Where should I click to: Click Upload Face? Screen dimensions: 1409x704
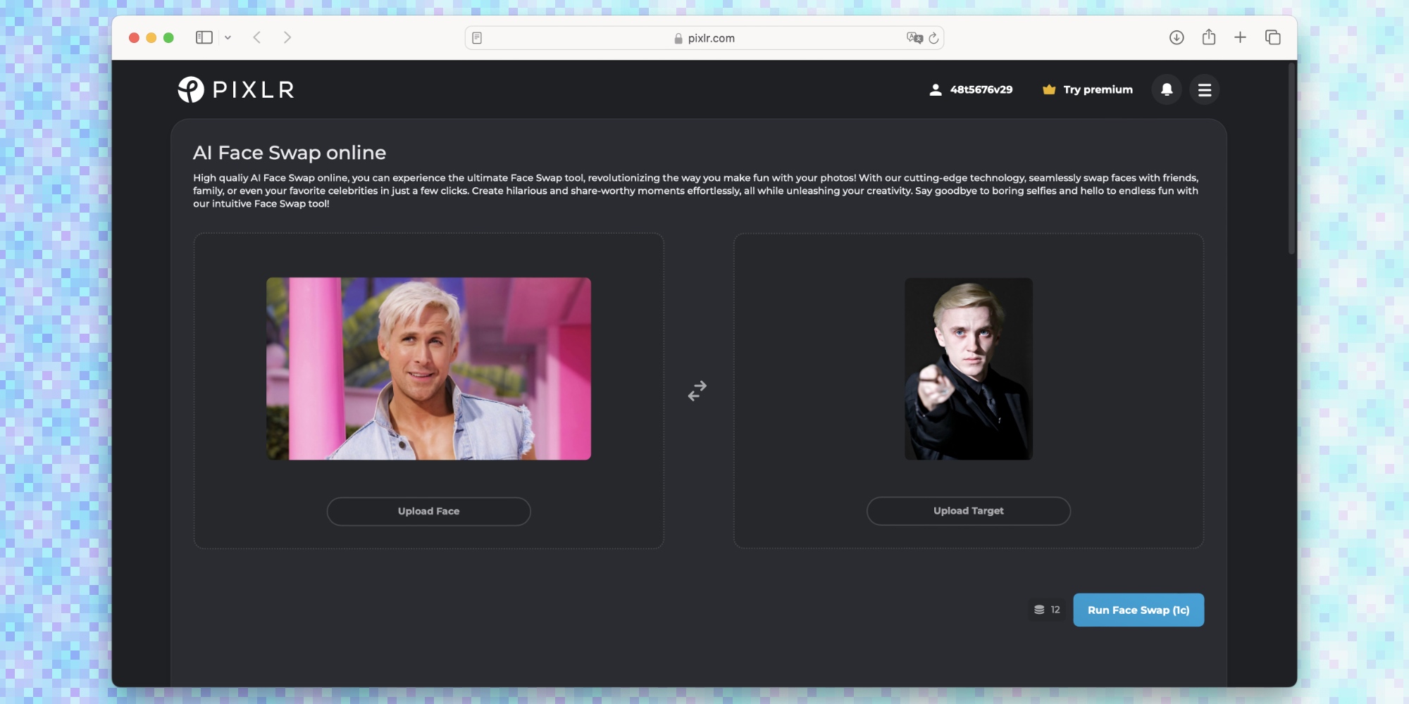point(428,511)
